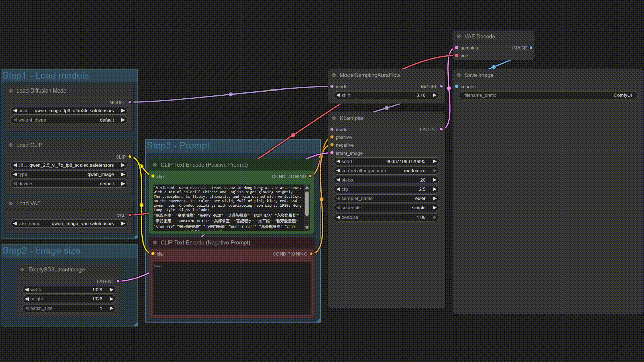Viewport: 644px width, 362px height.
Task: Click the IMAGE output socket of VAE Decode
Action: point(531,48)
